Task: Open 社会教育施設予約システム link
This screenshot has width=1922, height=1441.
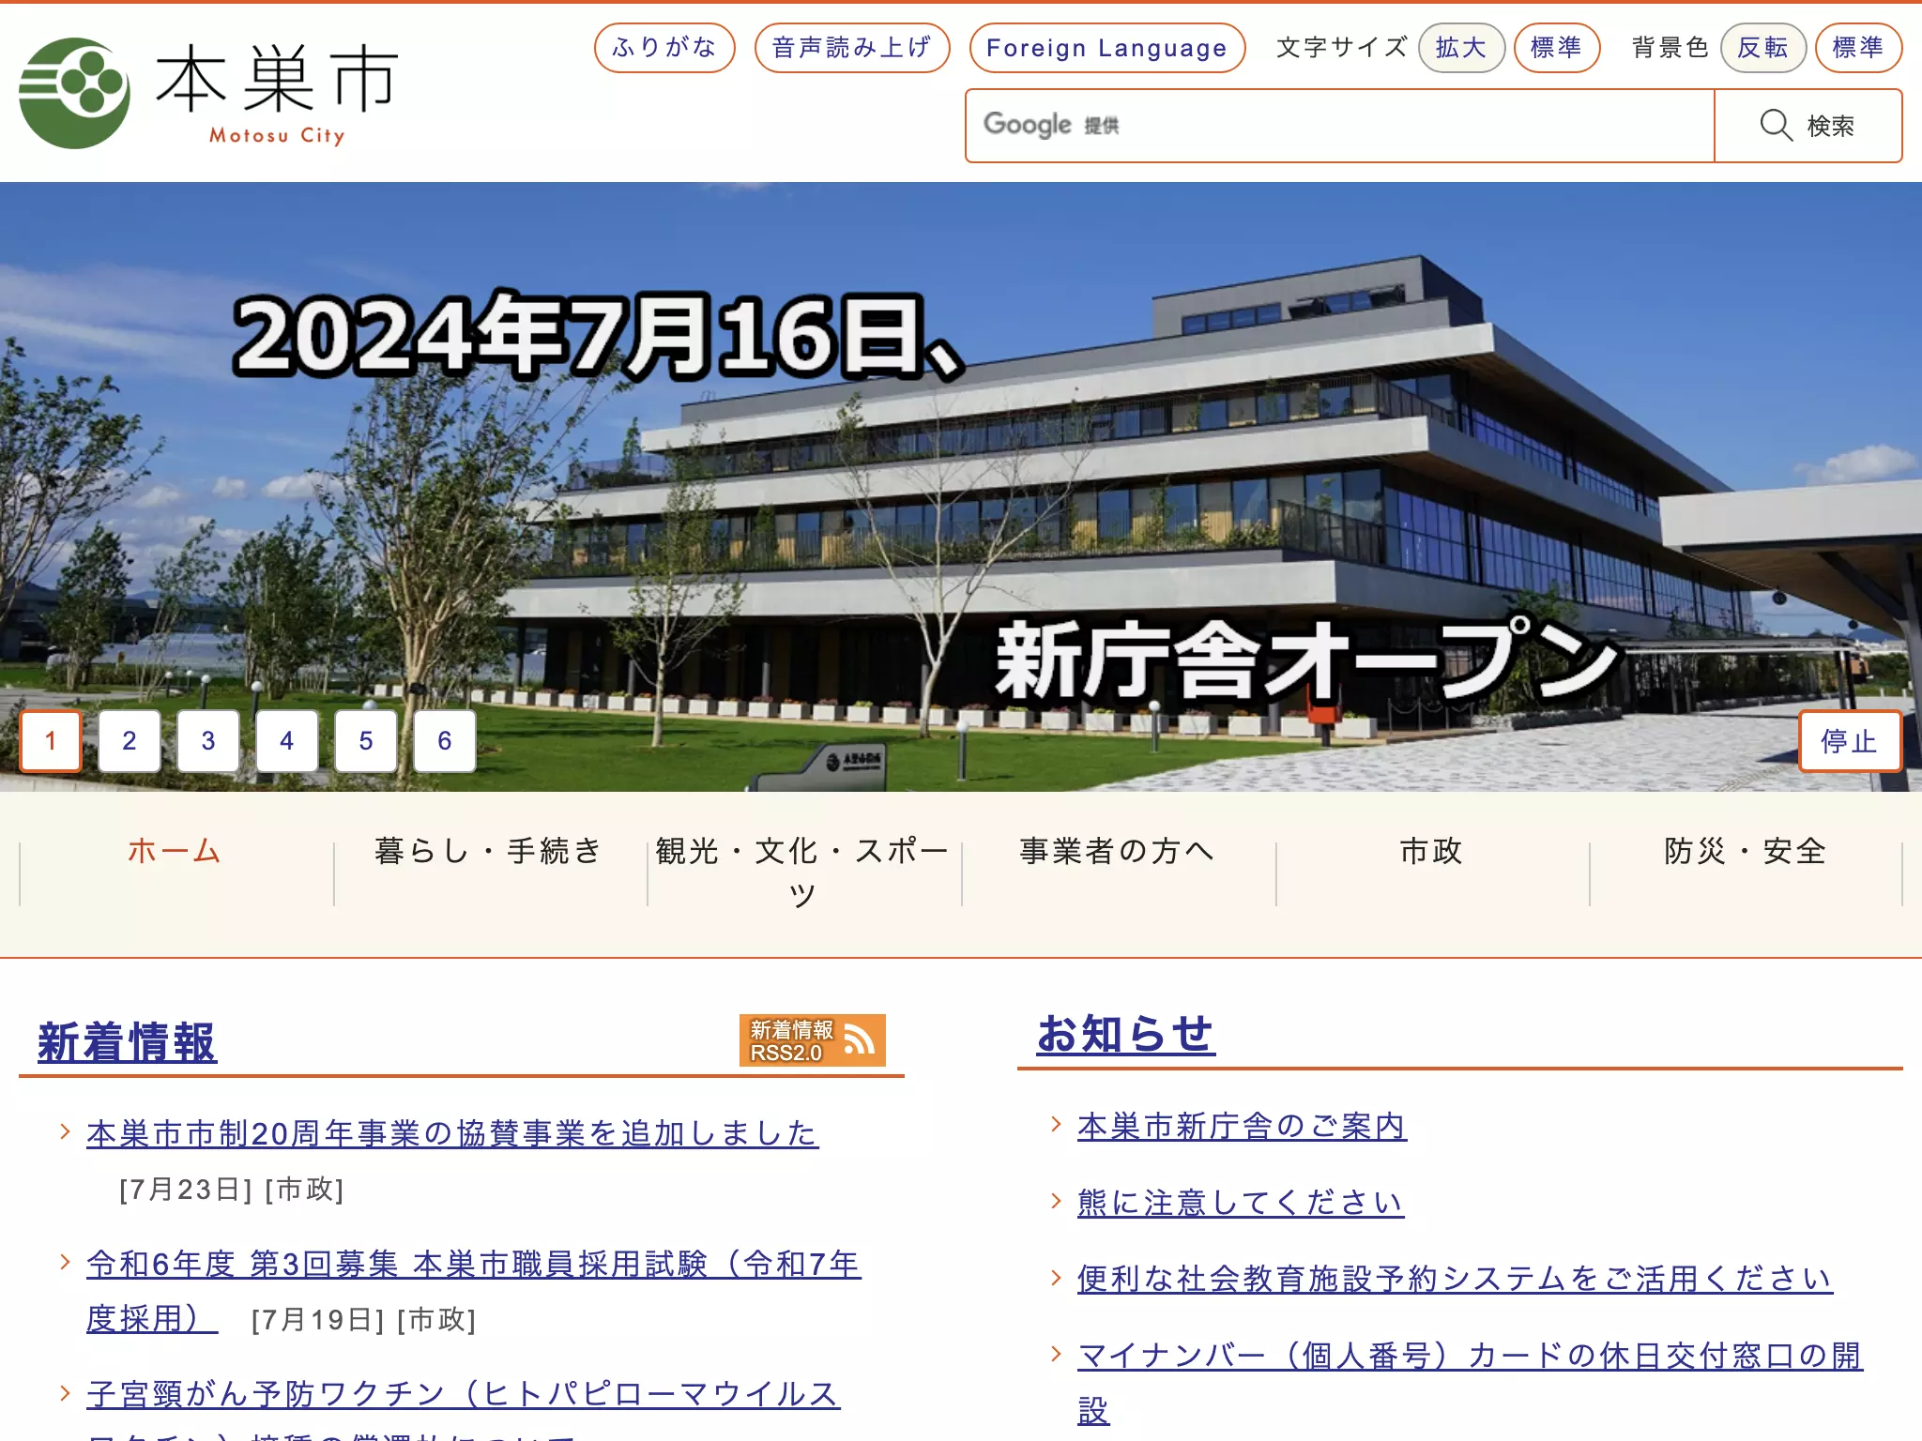Action: coord(1455,1278)
